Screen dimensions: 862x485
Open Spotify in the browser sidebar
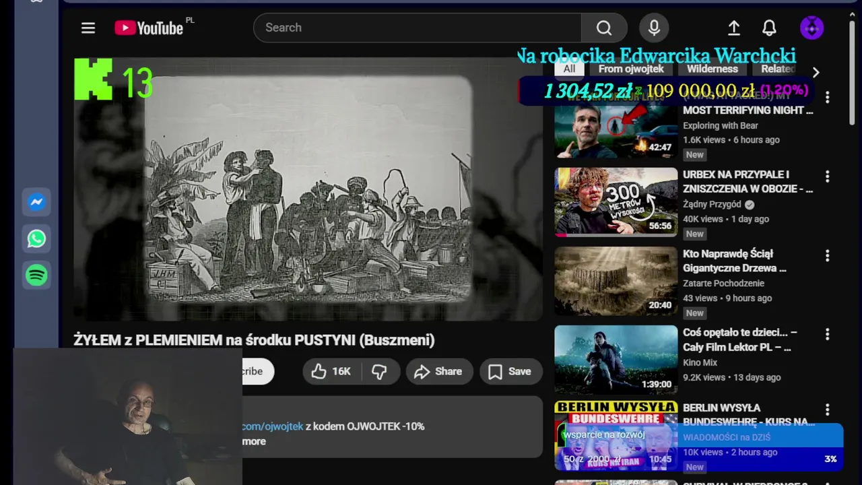pyautogui.click(x=36, y=275)
